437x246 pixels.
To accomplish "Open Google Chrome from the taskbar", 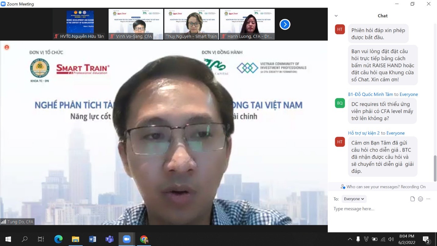I will coord(144,239).
